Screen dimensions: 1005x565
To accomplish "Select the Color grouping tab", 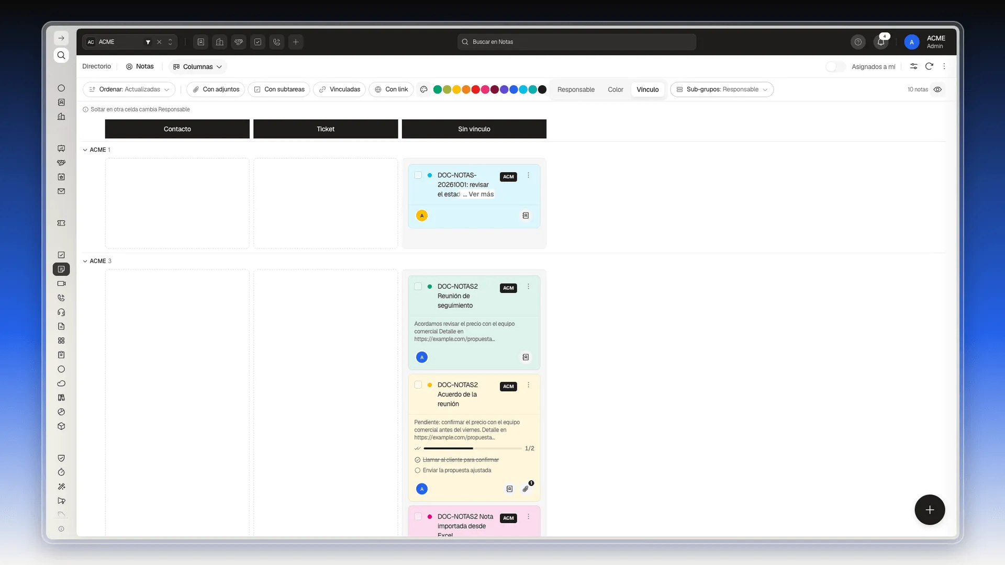I will (x=616, y=89).
